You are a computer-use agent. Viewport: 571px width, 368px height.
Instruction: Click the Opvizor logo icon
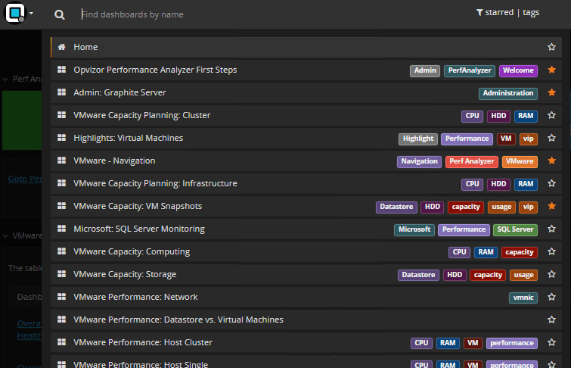pyautogui.click(x=15, y=14)
